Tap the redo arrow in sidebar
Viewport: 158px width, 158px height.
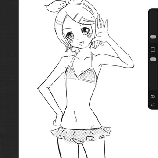click(x=153, y=104)
